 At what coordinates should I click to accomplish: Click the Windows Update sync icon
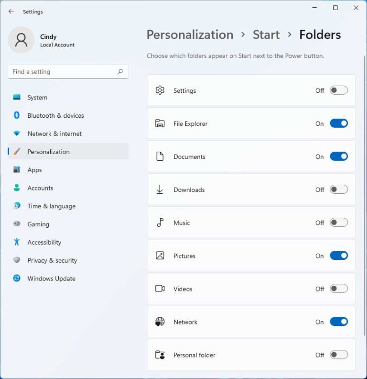tap(17, 278)
